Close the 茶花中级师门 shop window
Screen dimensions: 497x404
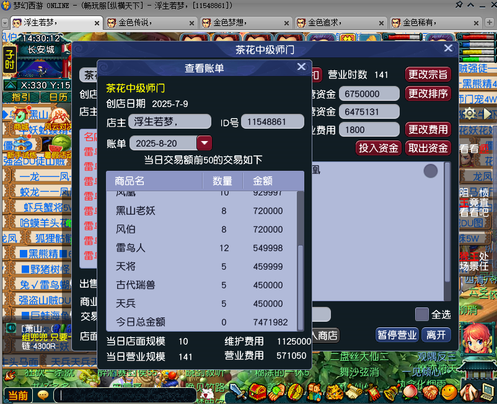(448, 48)
